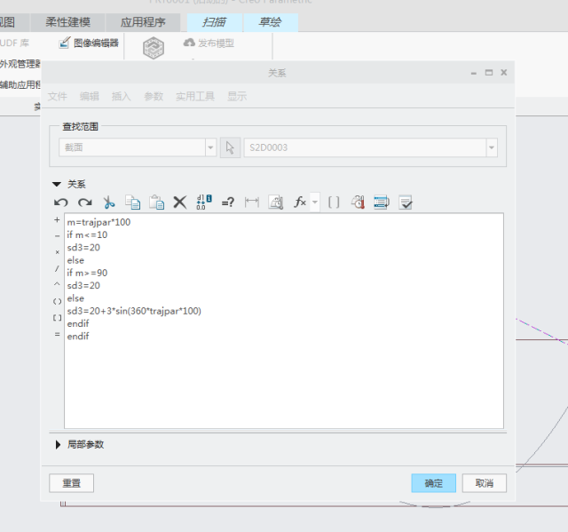Insert caret power operator

pos(57,284)
